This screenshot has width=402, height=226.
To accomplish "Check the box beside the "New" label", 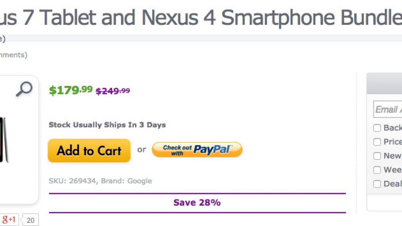I will 377,156.
